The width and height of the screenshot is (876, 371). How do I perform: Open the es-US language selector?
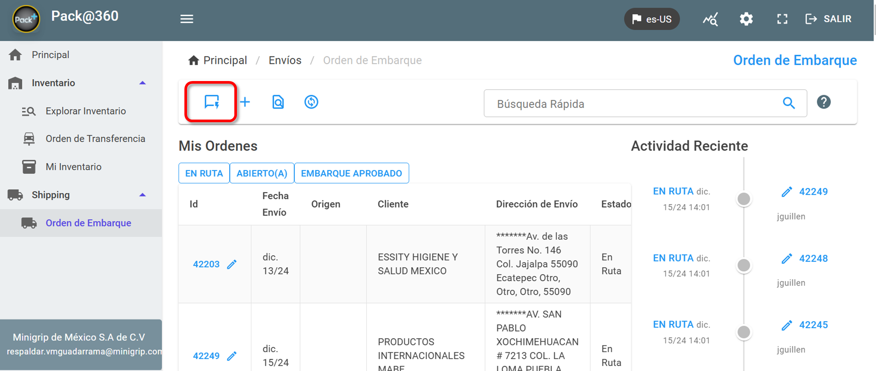(x=652, y=19)
